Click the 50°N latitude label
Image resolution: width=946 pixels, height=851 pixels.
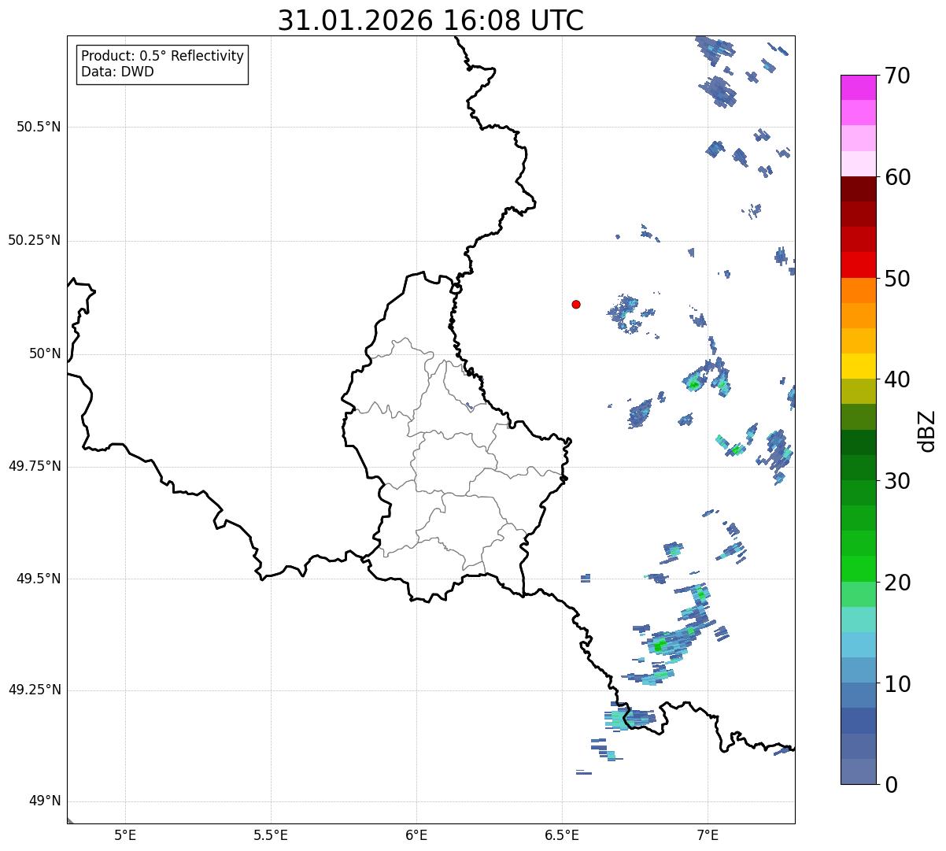coord(45,353)
